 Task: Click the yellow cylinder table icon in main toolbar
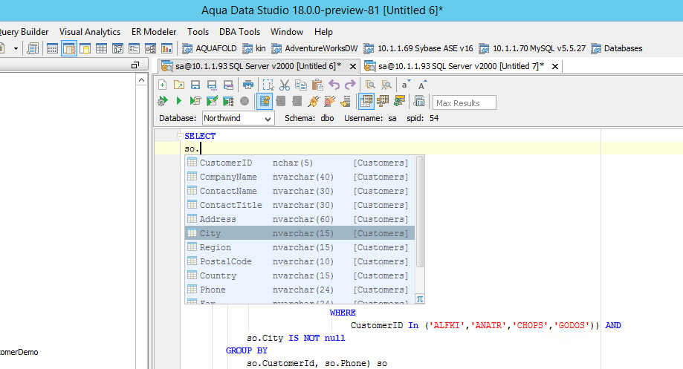click(85, 48)
